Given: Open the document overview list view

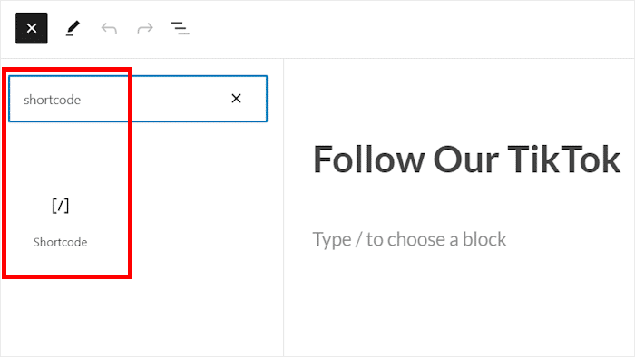Looking at the screenshot, I should (181, 28).
